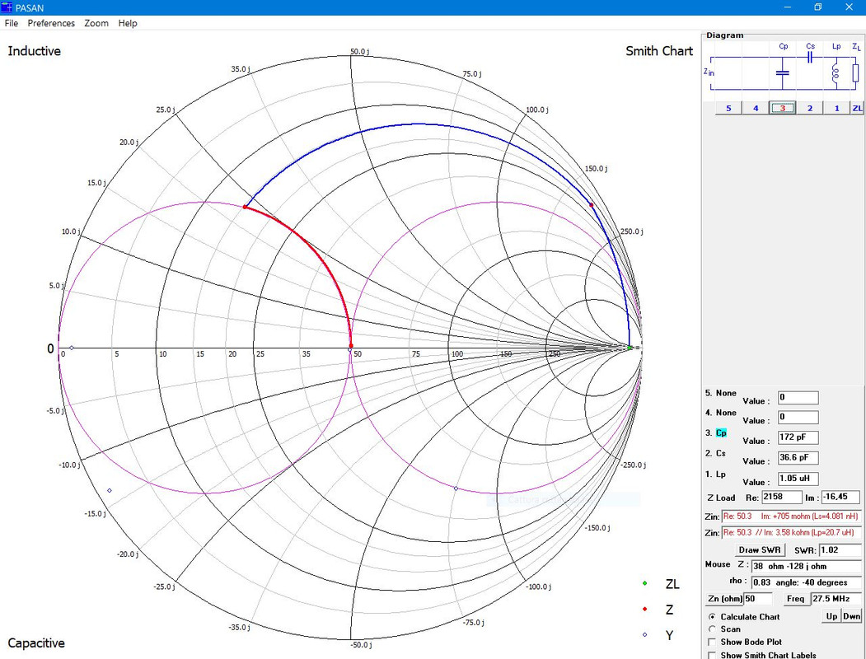This screenshot has height=659, width=866.
Task: Select the Calculate Chart radio button
Action: 712,617
